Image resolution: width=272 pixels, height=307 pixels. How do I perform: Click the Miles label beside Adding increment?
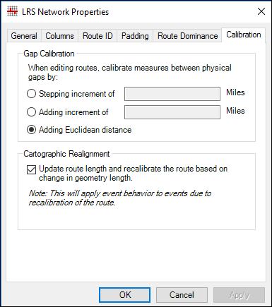click(x=235, y=111)
